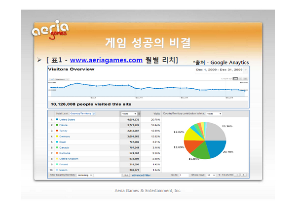
Task: Open the Mexico country row link
Action: pyautogui.click(x=63, y=170)
